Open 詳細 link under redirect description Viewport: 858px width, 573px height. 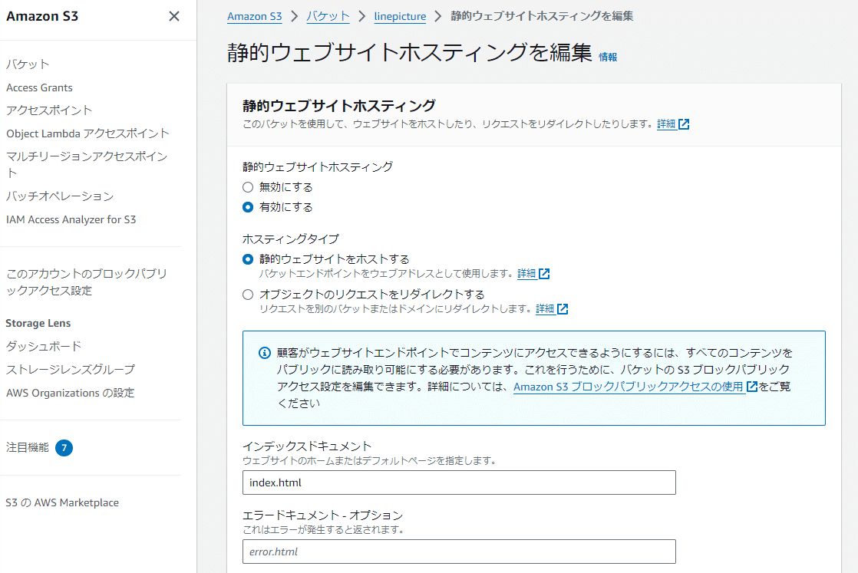pyautogui.click(x=545, y=309)
